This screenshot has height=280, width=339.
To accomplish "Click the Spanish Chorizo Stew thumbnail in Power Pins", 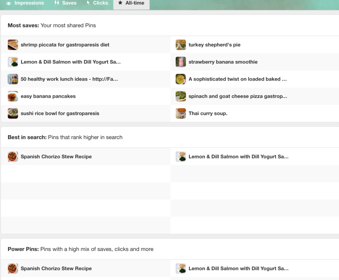I will pyautogui.click(x=13, y=269).
